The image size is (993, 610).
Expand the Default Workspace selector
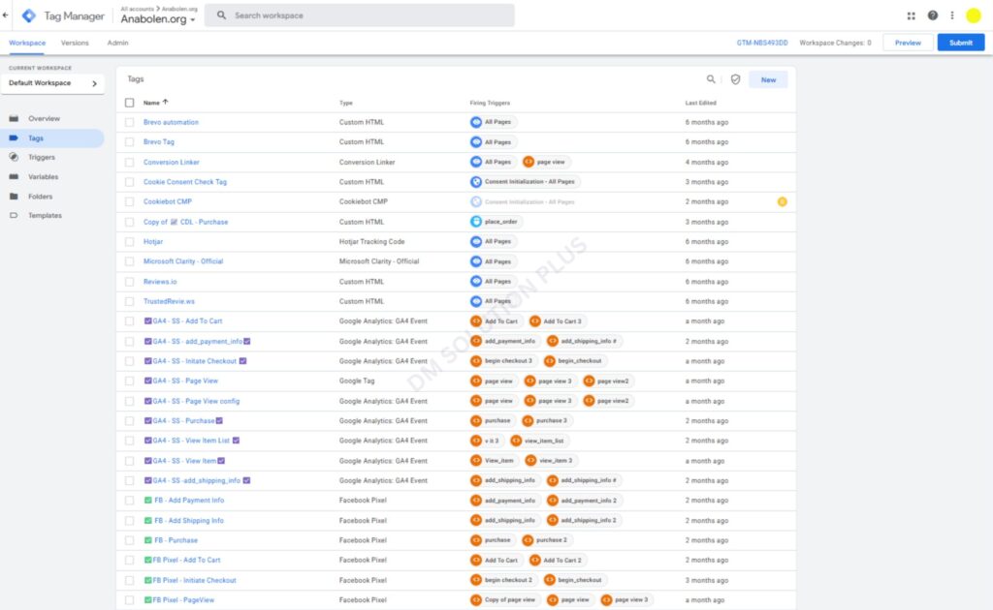pos(53,83)
